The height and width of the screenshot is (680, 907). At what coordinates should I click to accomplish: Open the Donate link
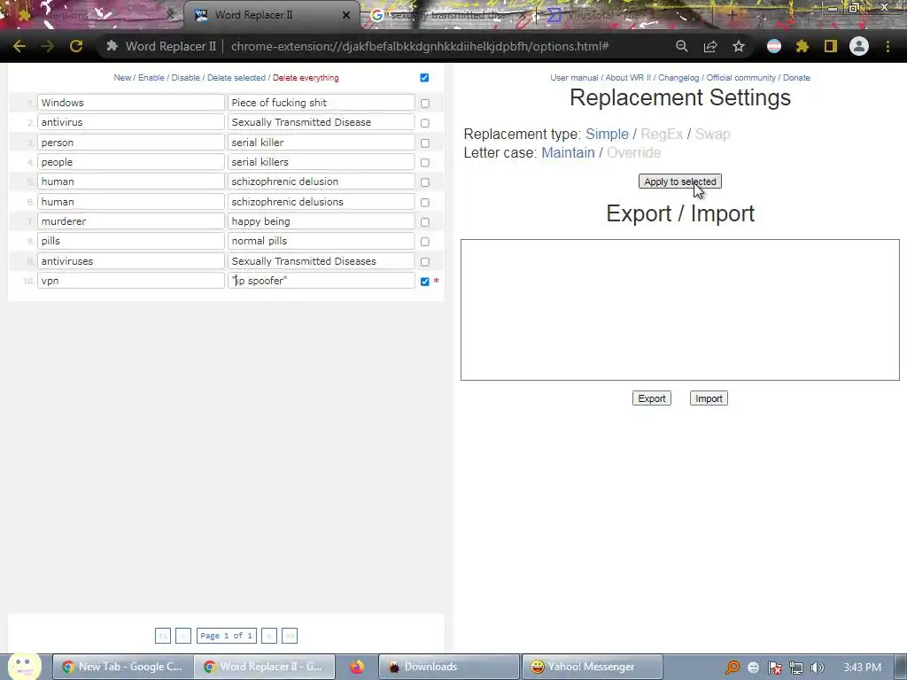click(796, 78)
